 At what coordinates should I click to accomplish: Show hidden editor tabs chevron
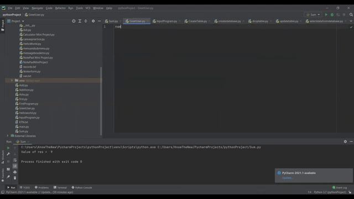coord(351,21)
